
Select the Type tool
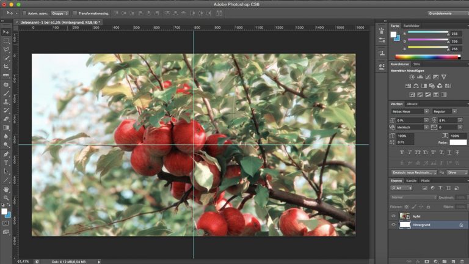coord(6,163)
